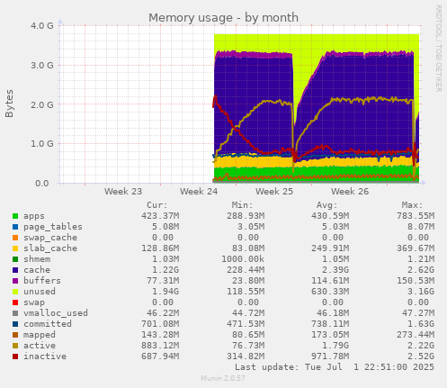Click the 'Last update' timestamp line

335,367
